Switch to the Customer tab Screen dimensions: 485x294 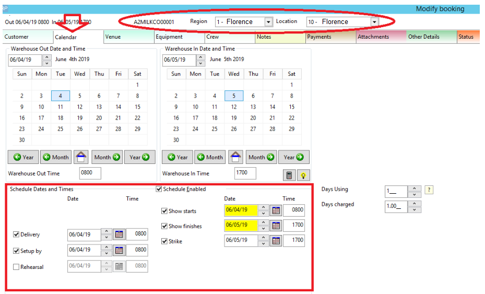(x=28, y=37)
